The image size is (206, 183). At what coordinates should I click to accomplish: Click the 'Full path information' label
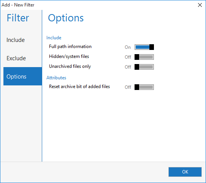(70, 47)
